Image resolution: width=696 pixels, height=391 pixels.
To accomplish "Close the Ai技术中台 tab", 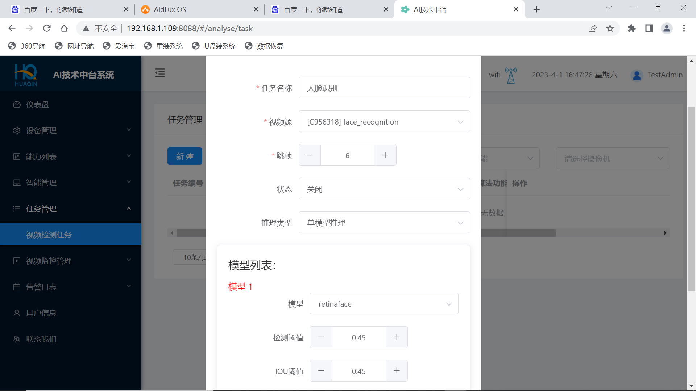I will [516, 9].
